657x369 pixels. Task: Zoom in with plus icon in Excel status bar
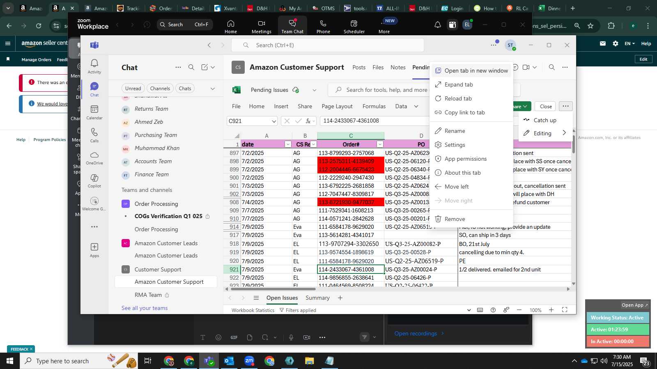(x=551, y=310)
